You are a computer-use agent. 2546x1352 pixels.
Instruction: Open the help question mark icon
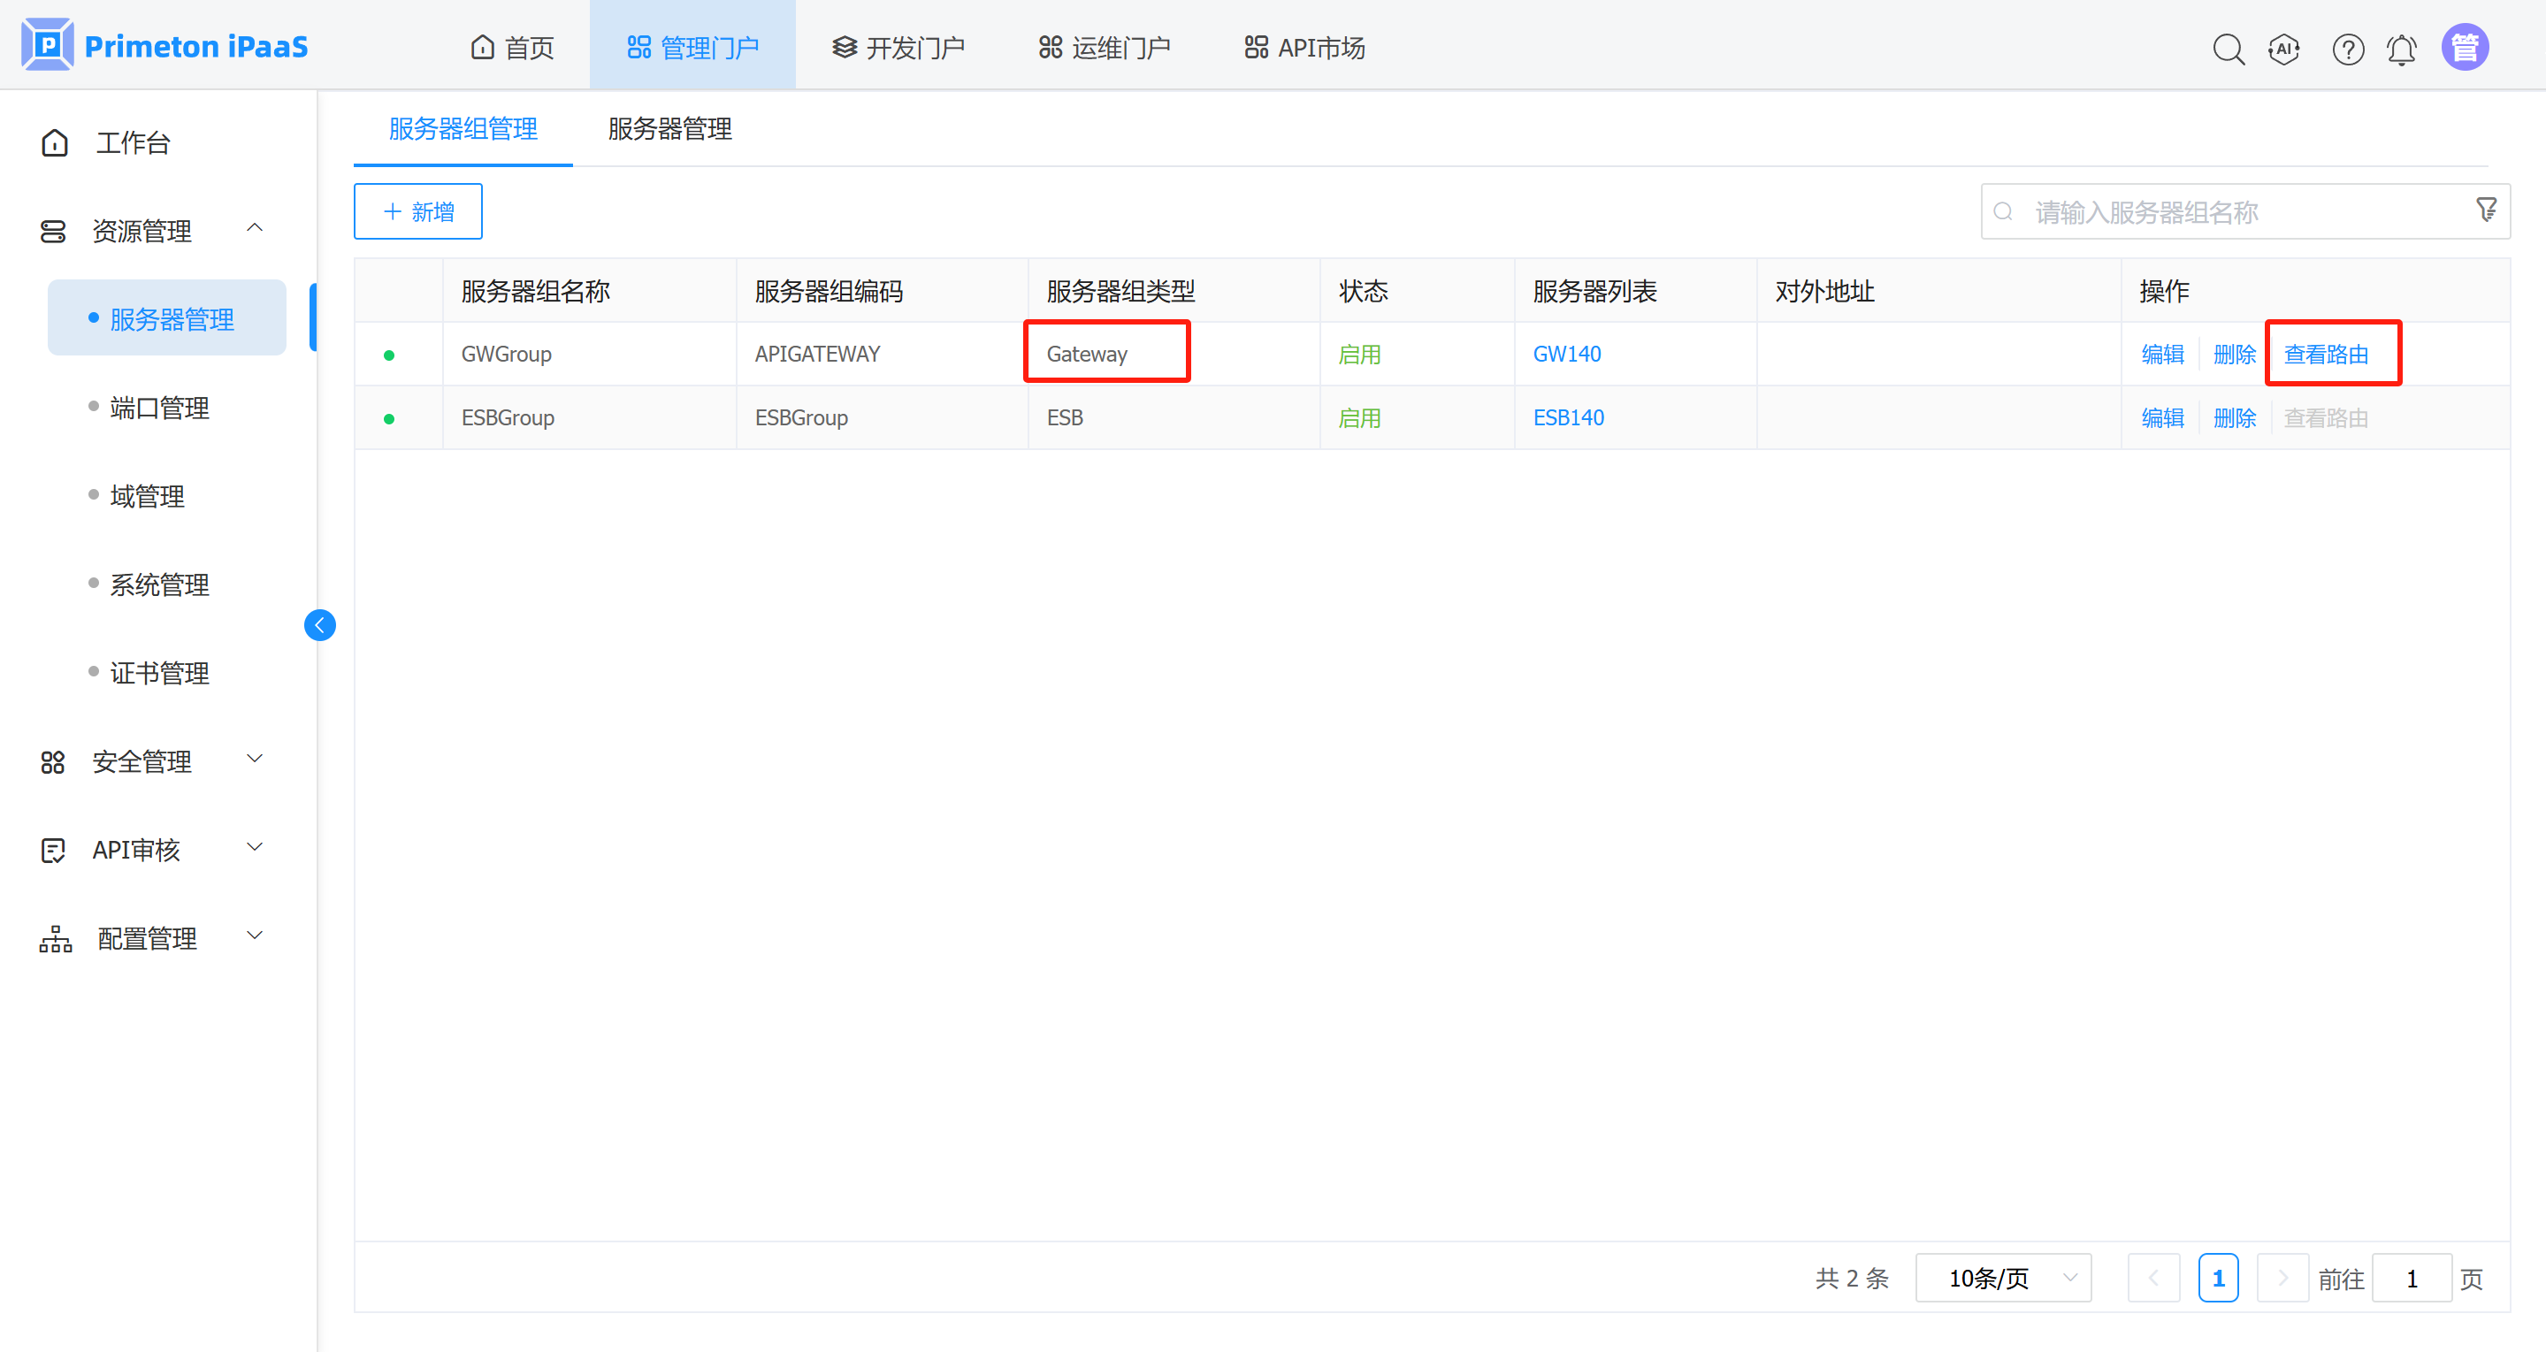(x=2348, y=49)
